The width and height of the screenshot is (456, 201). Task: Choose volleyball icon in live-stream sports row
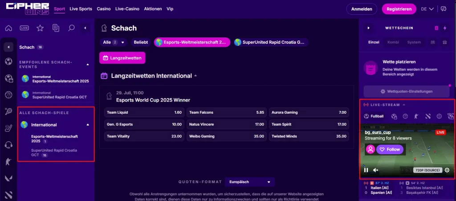coord(439,116)
